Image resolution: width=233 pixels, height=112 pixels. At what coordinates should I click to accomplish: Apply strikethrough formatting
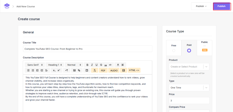(x=101, y=65)
